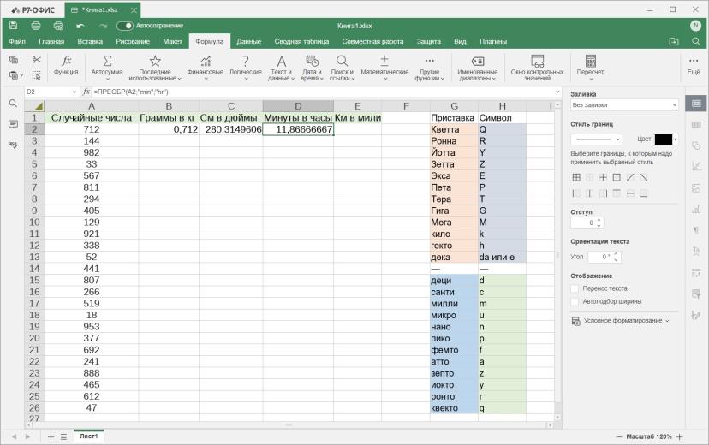Viewport: 709px width, 445px height.
Task: Open the Поиск и ссылки functions dropdown
Action: [342, 68]
